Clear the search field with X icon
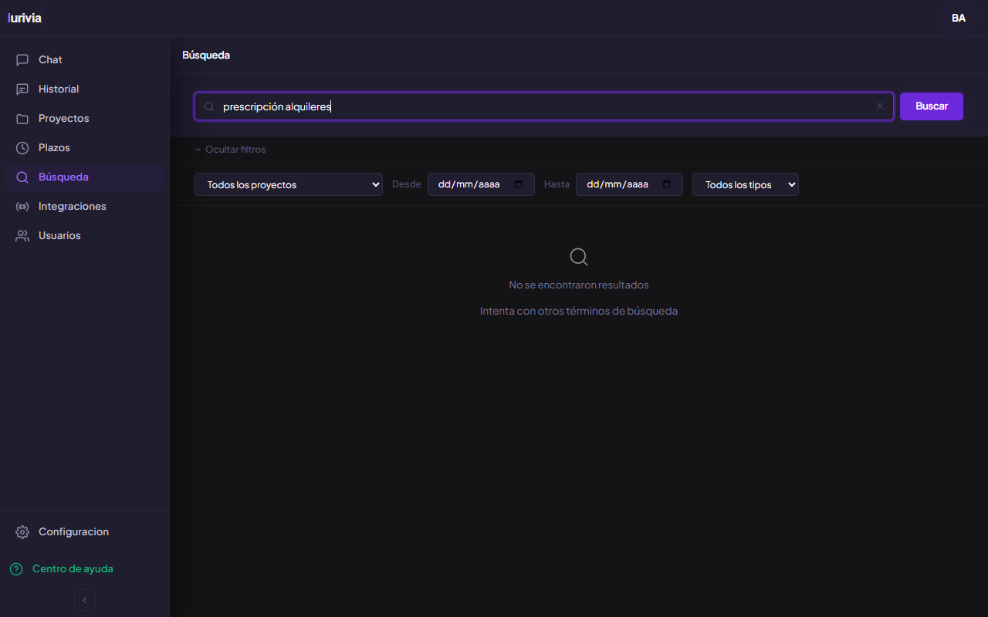 coord(880,106)
